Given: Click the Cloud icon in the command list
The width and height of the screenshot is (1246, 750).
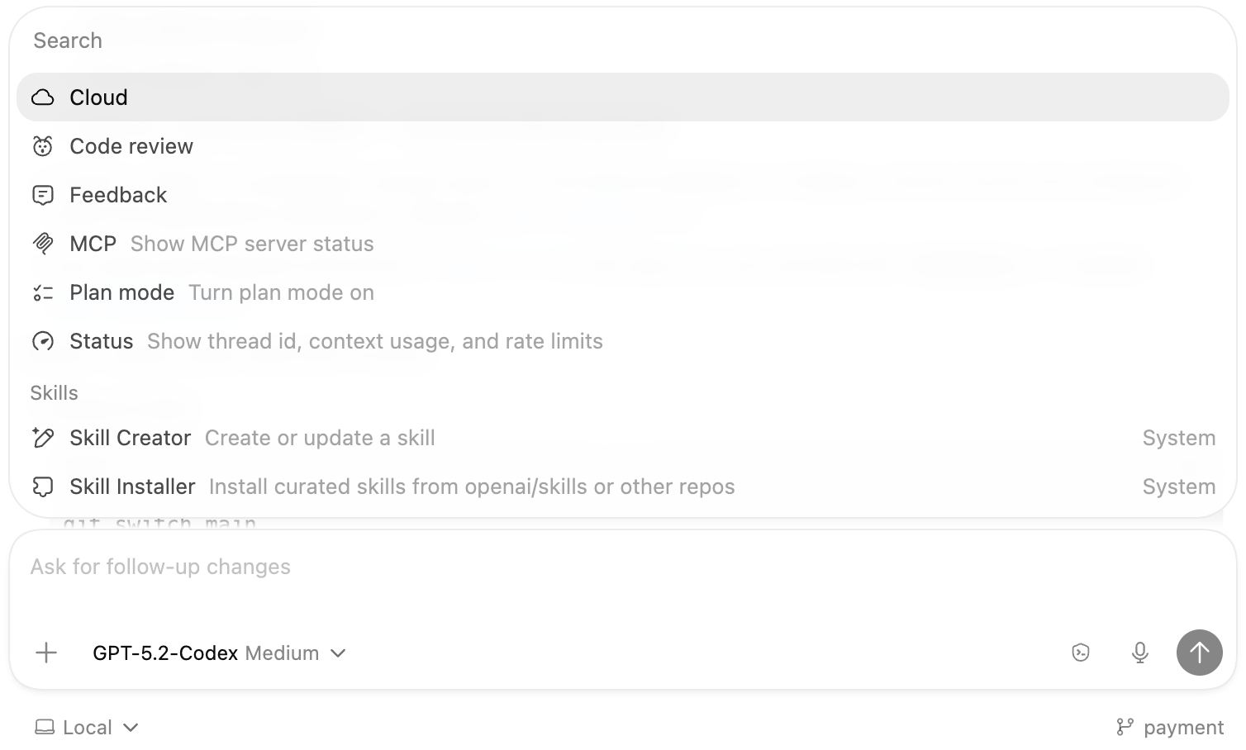Looking at the screenshot, I should [x=43, y=97].
